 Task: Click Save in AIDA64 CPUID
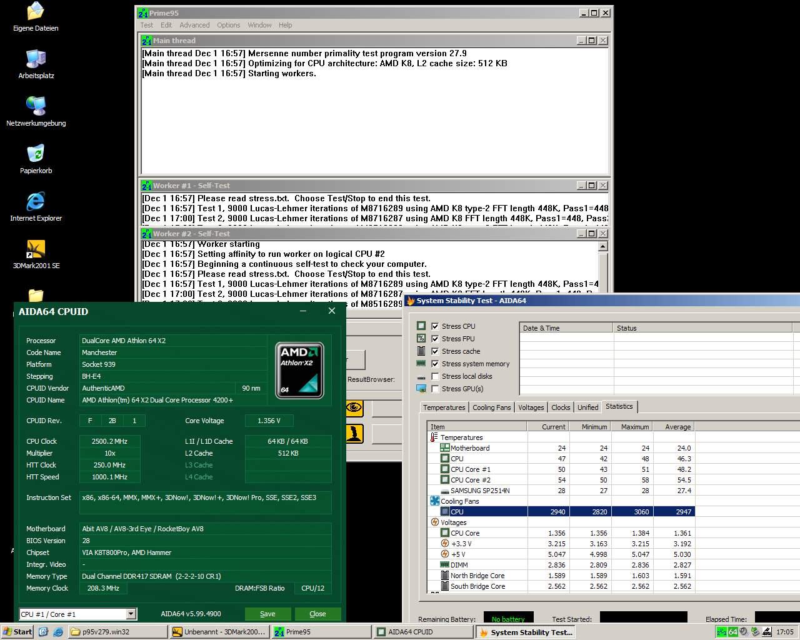[267, 614]
